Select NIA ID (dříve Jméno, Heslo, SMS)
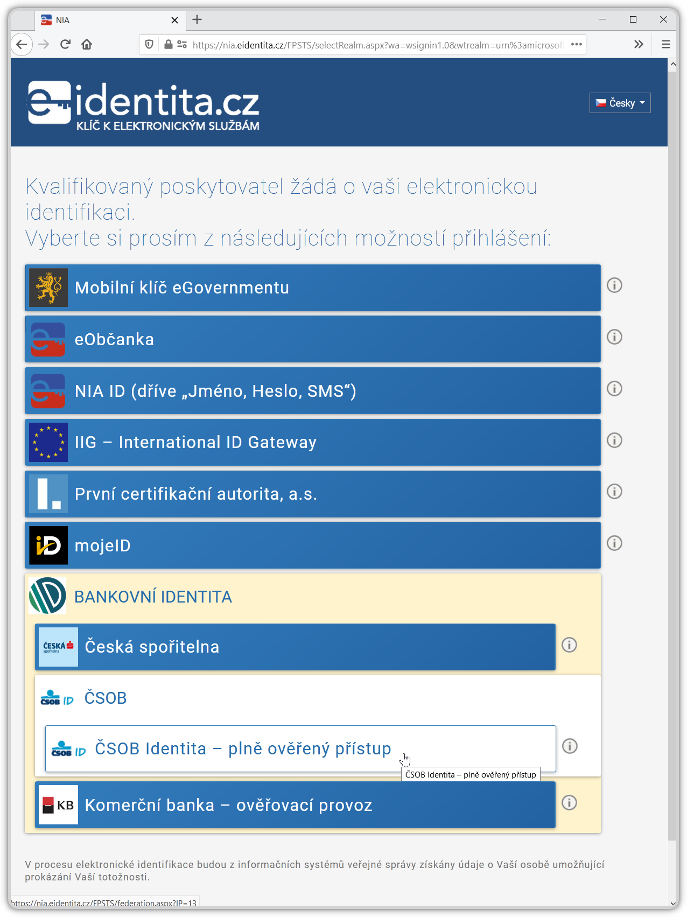Viewport: 687px width, 917px height. point(313,390)
